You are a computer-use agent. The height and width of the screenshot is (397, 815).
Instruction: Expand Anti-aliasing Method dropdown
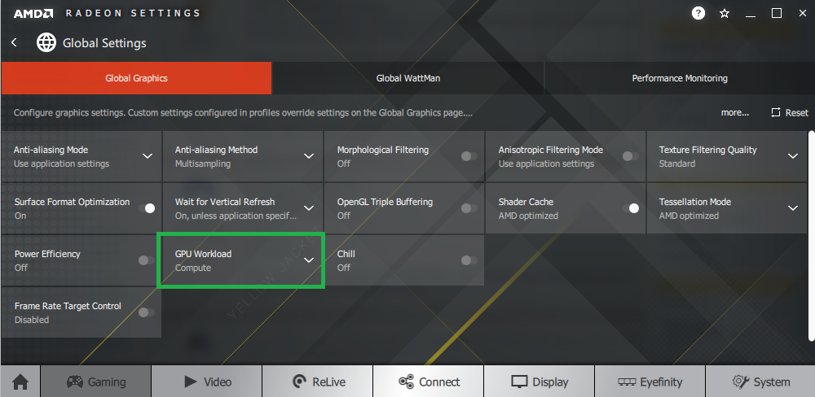coord(309,156)
